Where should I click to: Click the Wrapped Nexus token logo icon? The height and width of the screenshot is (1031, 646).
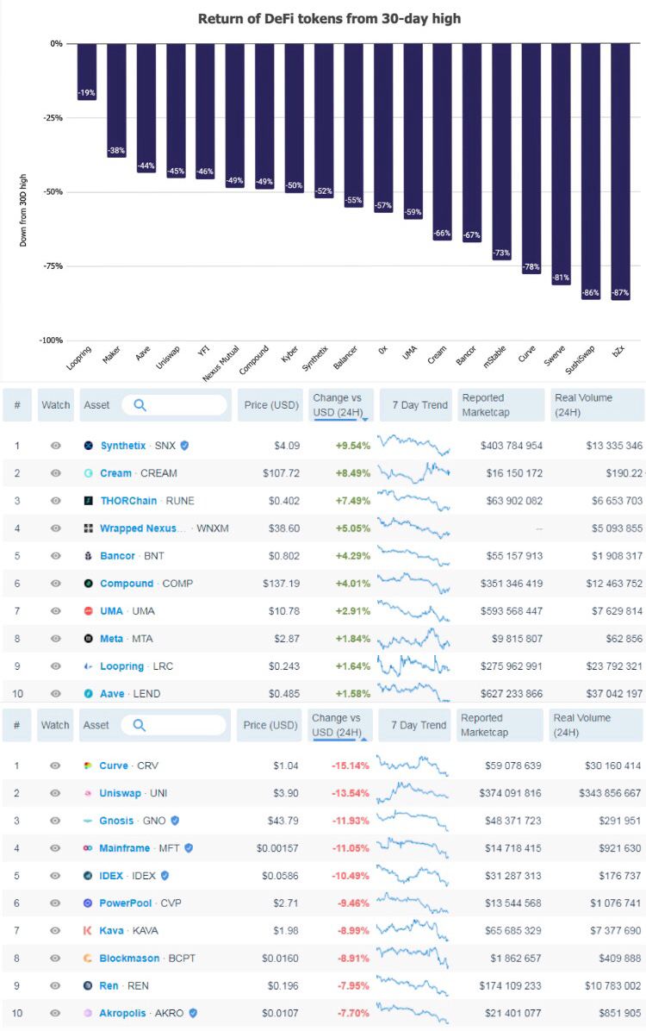pyautogui.click(x=89, y=528)
